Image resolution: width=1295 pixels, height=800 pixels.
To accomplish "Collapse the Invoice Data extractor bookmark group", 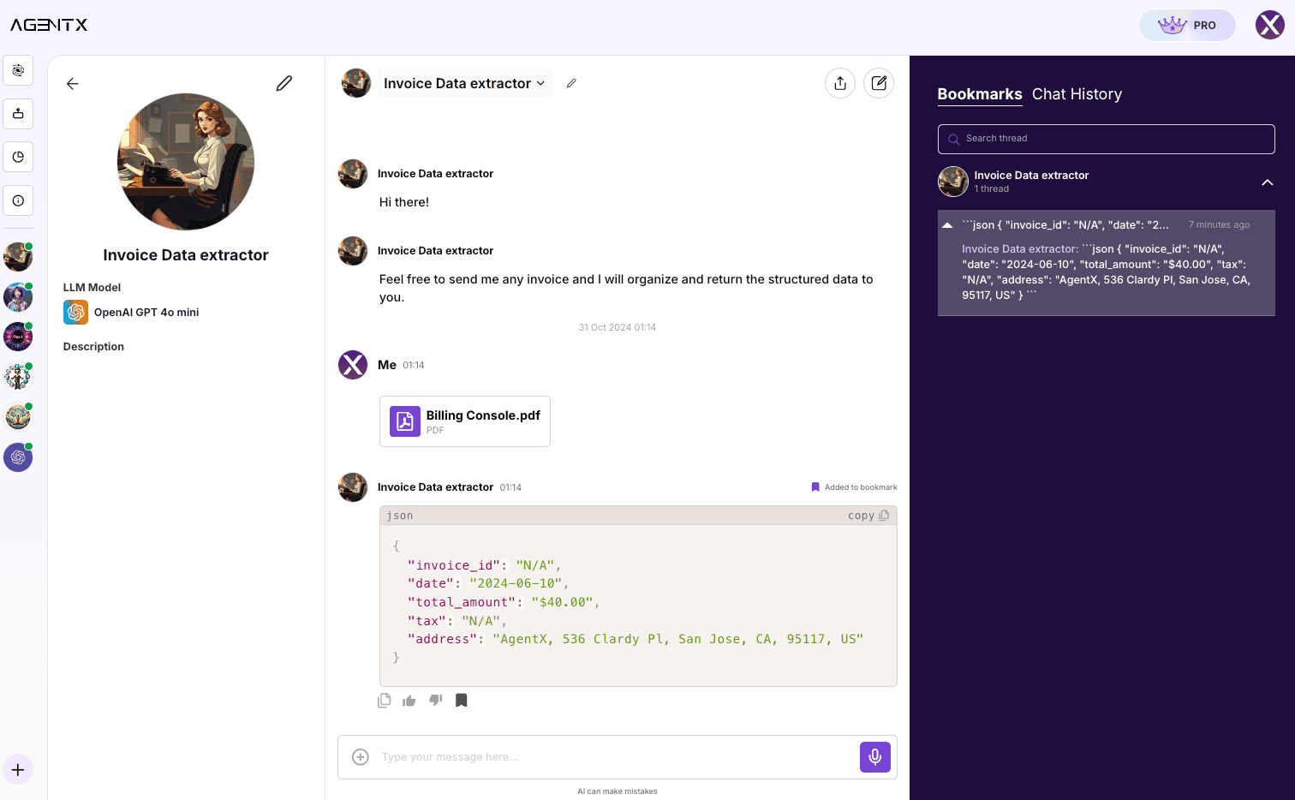I will point(1268,182).
